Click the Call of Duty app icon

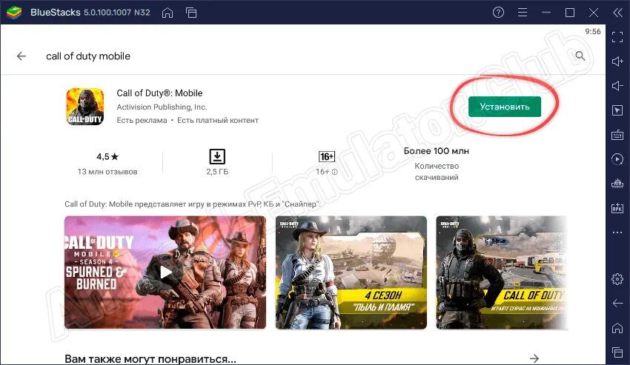(x=84, y=107)
